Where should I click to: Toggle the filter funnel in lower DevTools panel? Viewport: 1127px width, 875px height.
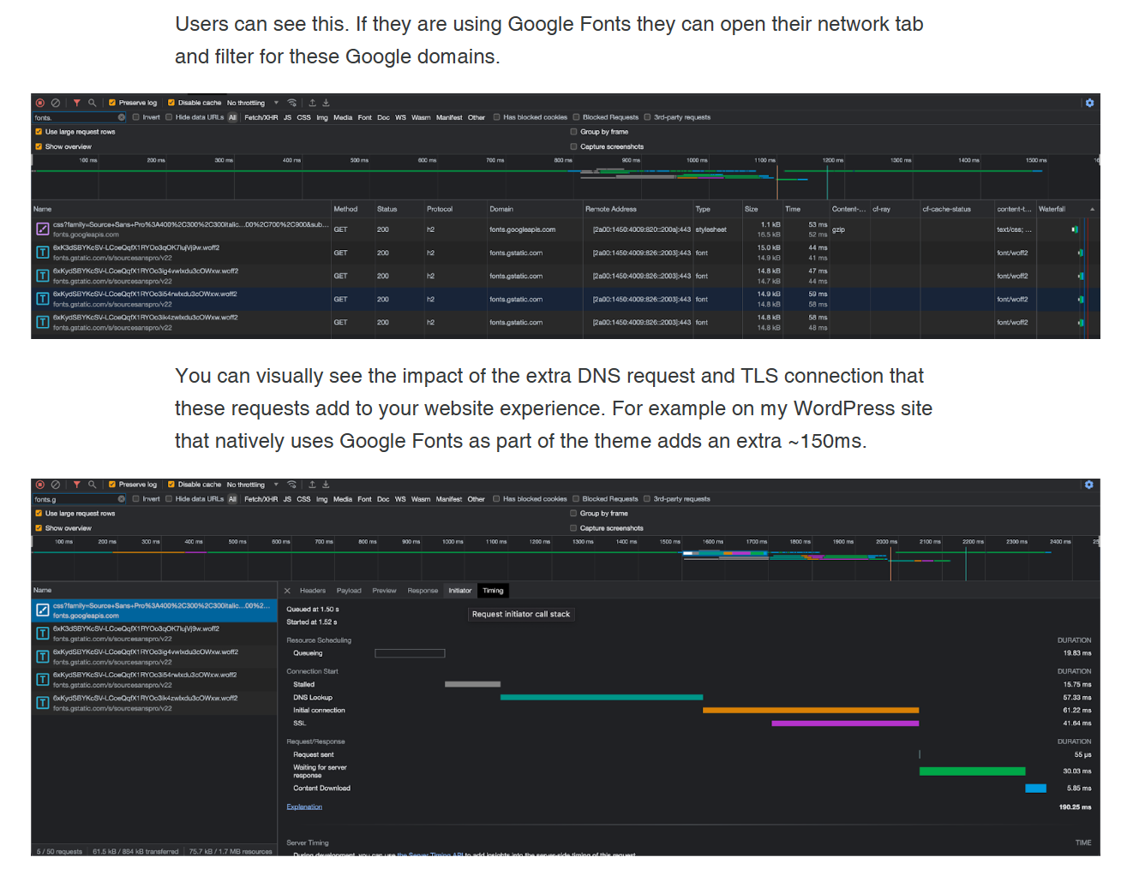(77, 485)
